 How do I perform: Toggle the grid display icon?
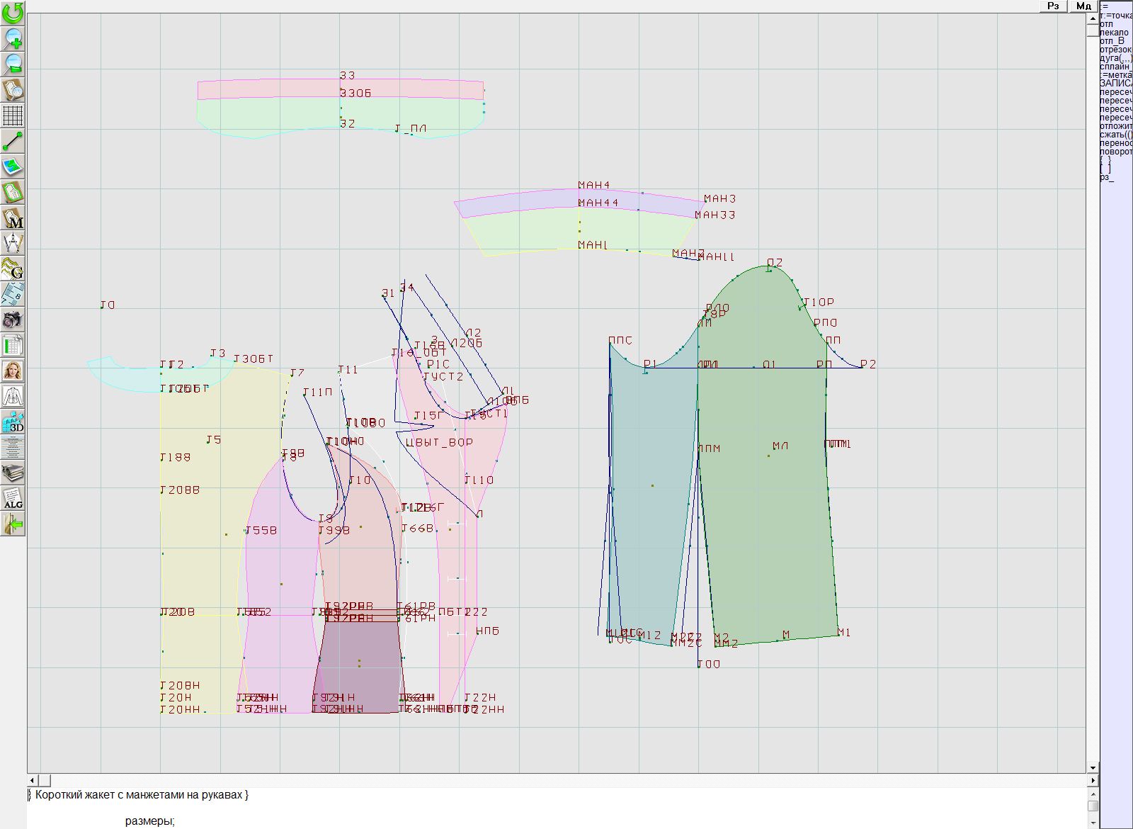tap(13, 115)
